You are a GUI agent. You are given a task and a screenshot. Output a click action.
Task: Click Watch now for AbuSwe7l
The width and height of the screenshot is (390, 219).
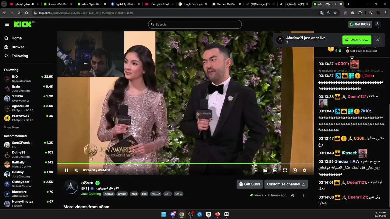click(x=357, y=40)
